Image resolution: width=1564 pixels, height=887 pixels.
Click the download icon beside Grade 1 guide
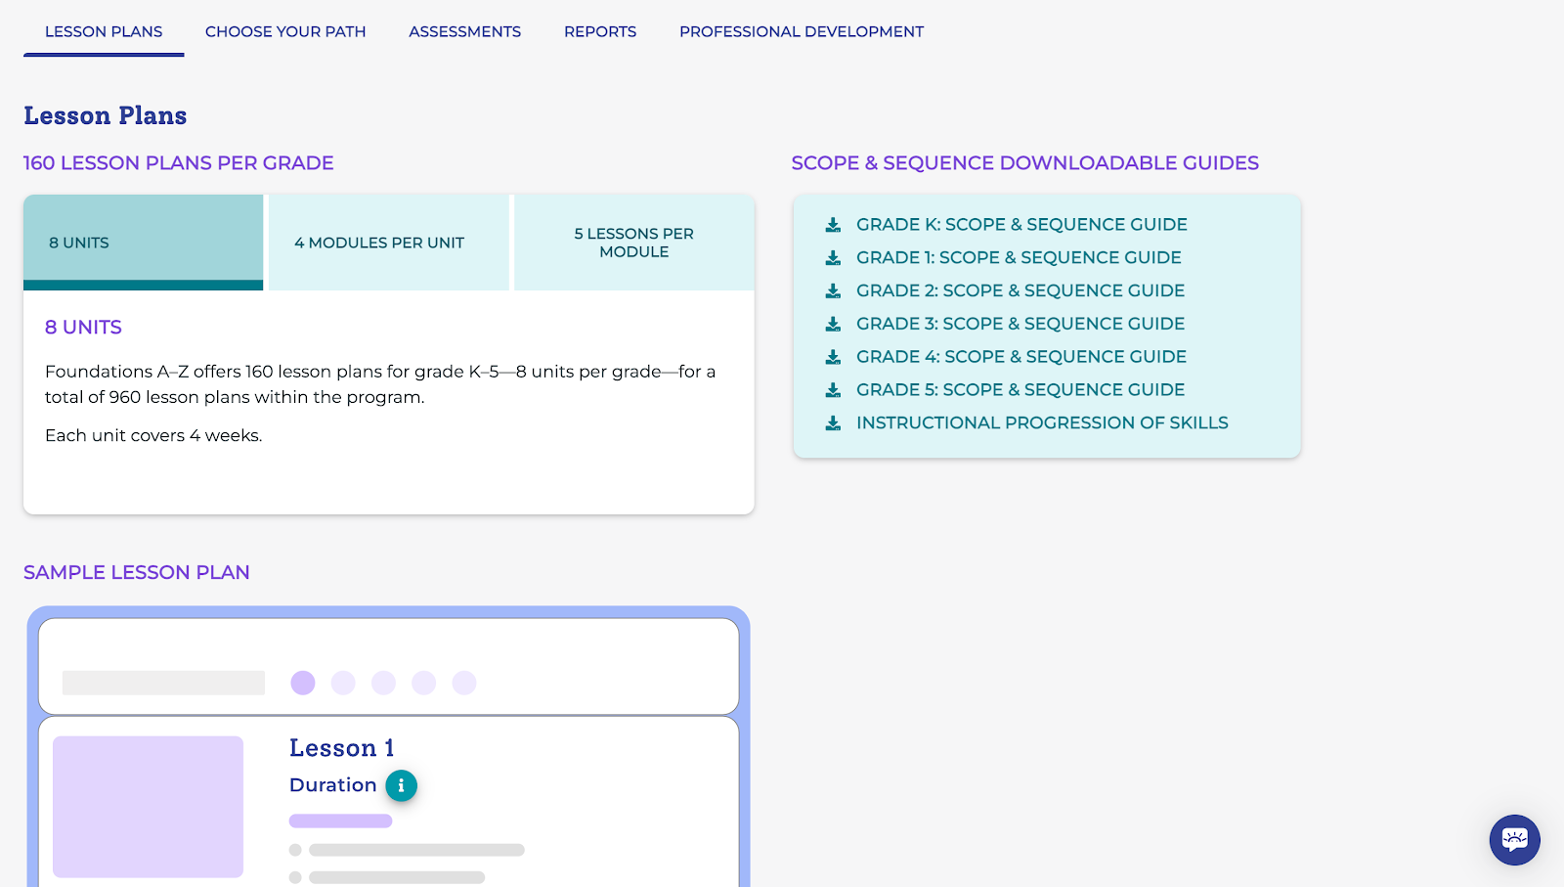[x=833, y=258]
